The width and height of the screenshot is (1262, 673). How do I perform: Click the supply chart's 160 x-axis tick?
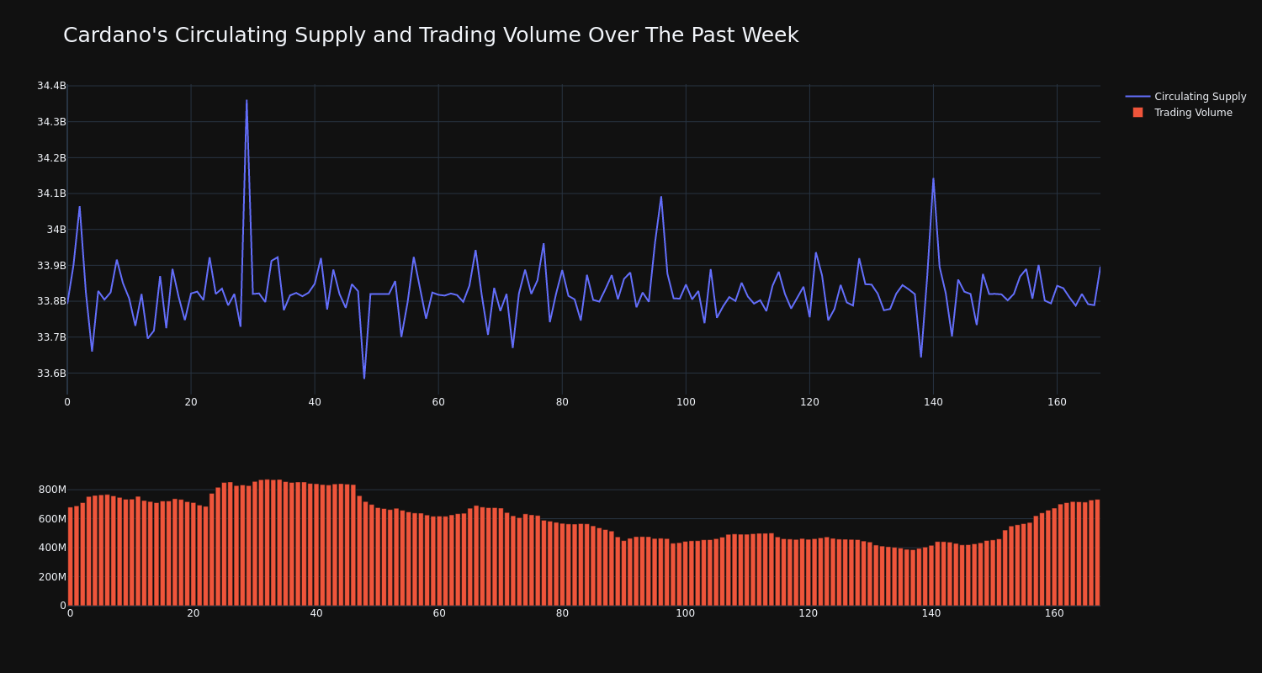tap(1057, 402)
